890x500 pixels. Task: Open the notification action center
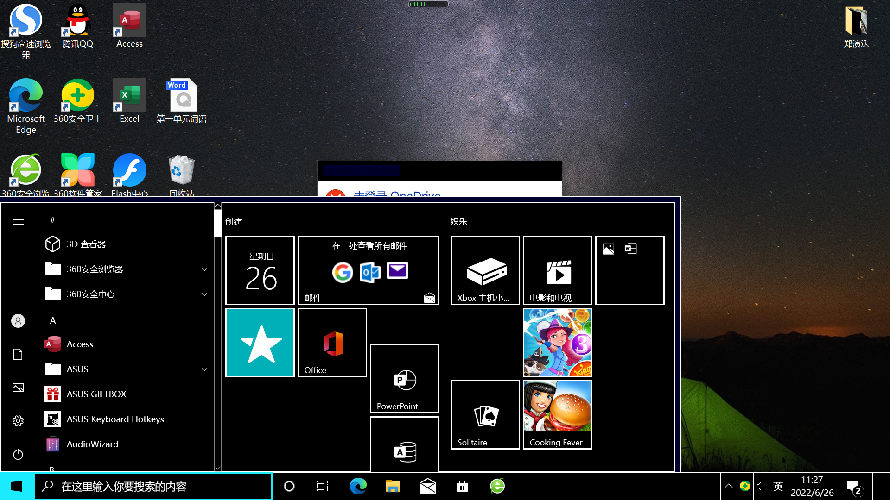(854, 487)
